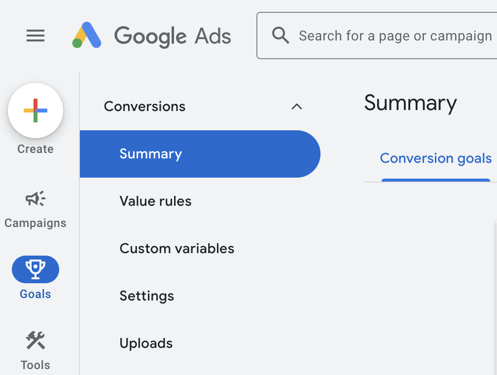497x375 pixels.
Task: Click the Conversions section header
Action: coord(145,107)
